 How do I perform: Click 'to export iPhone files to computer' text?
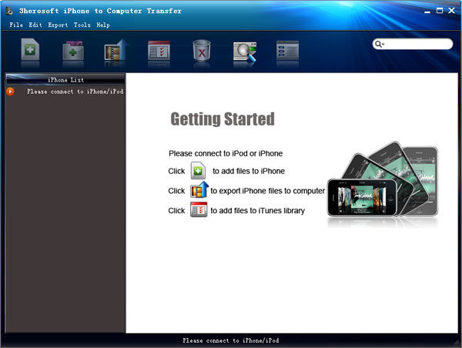click(x=267, y=191)
